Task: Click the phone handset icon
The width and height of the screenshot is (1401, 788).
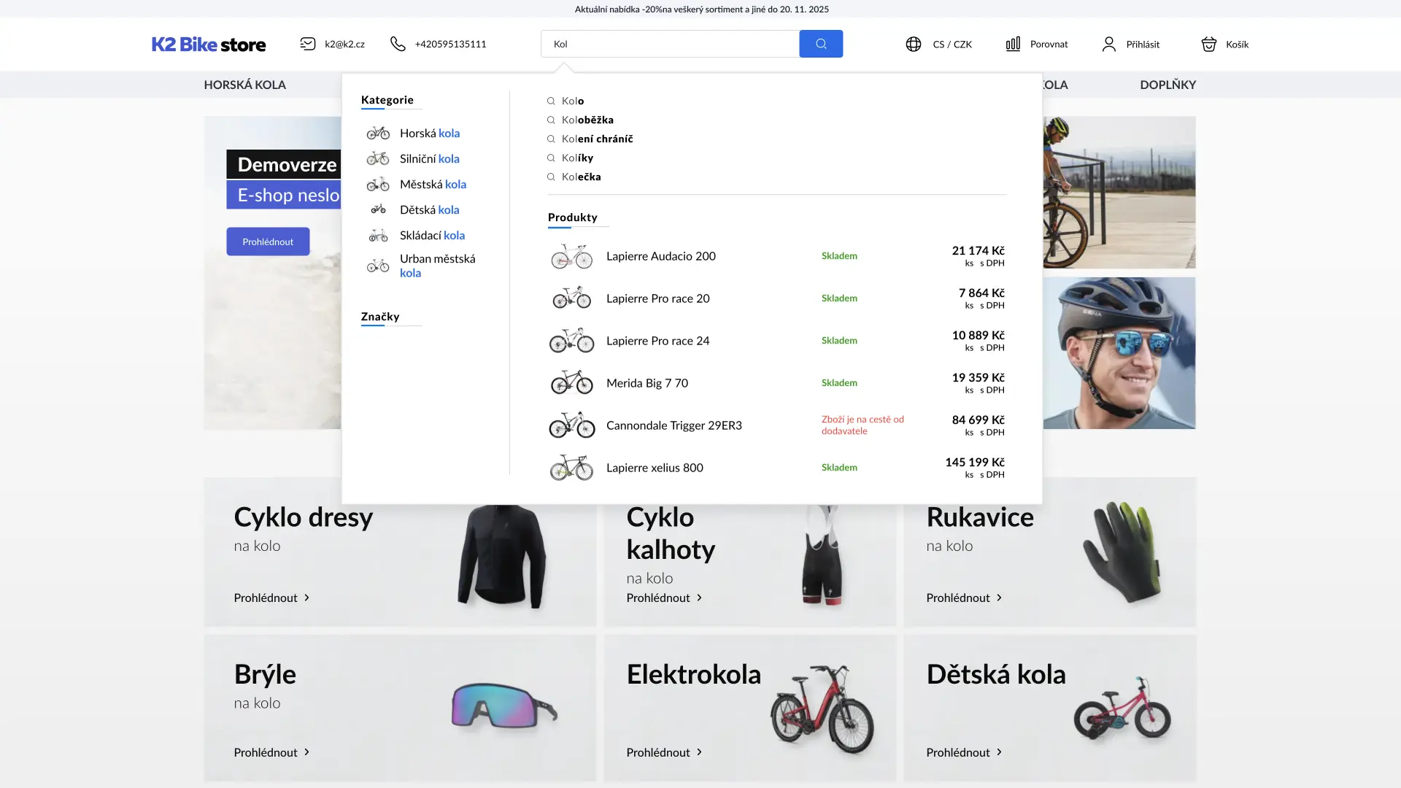Action: point(398,44)
